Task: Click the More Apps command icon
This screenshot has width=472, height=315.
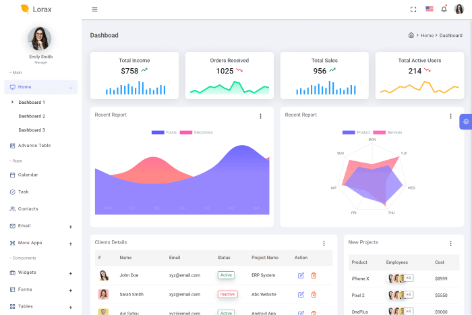Action: pyautogui.click(x=12, y=243)
